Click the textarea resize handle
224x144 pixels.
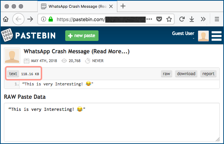click(218, 139)
